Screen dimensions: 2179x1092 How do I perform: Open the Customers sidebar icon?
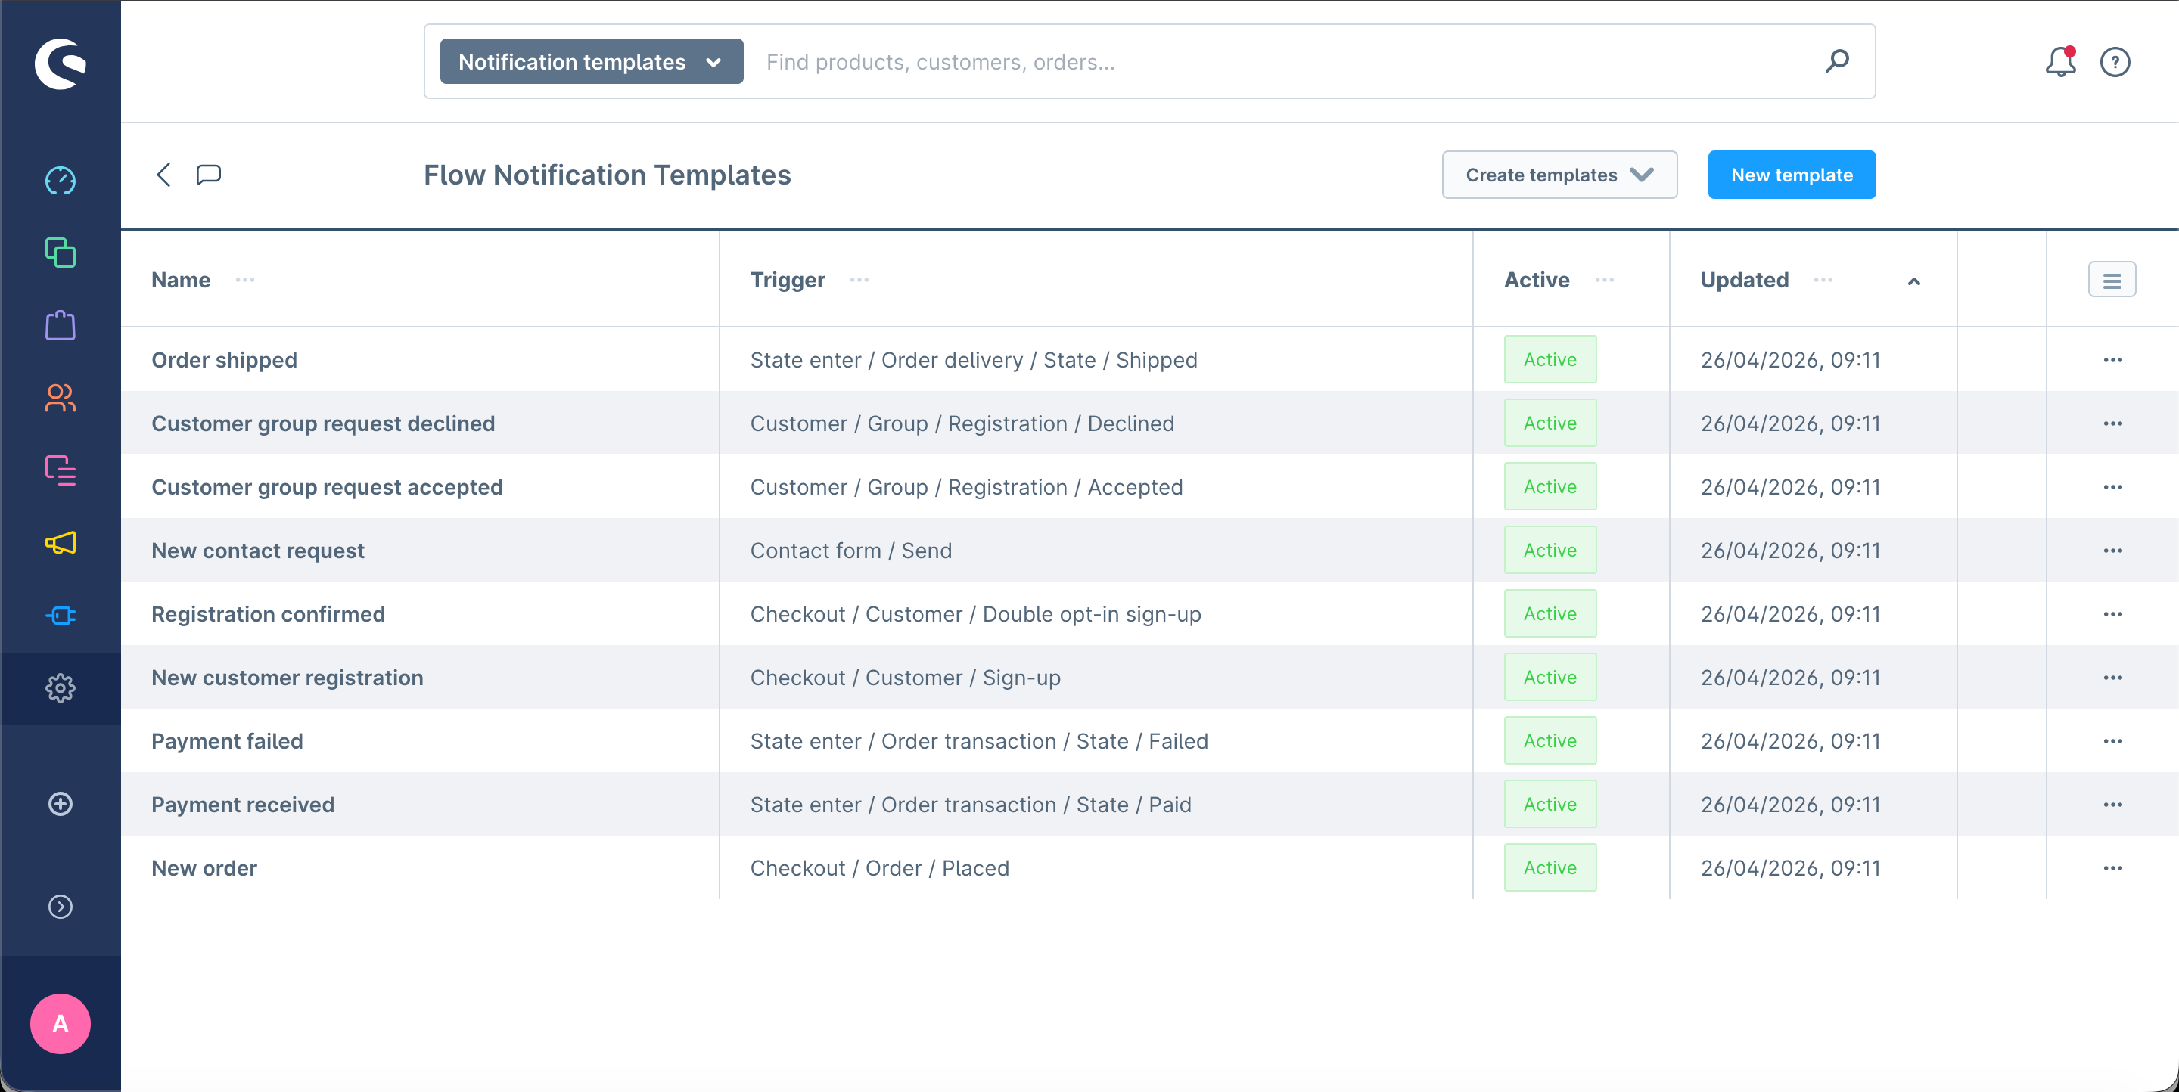tap(60, 398)
